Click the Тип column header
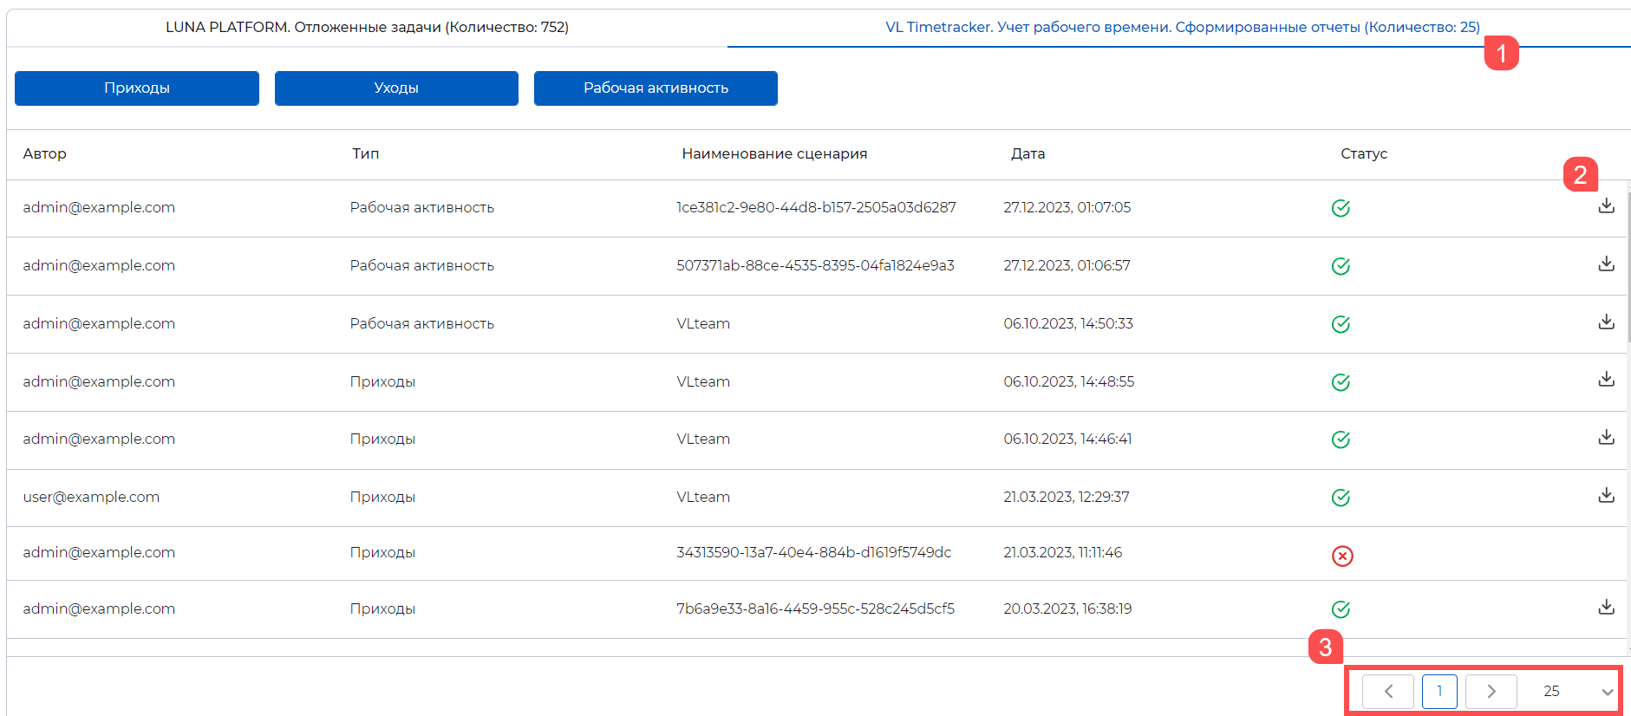This screenshot has height=716, width=1631. (366, 153)
